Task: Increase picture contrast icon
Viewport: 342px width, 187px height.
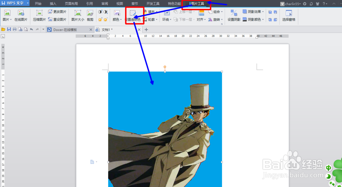Action: pos(100,12)
